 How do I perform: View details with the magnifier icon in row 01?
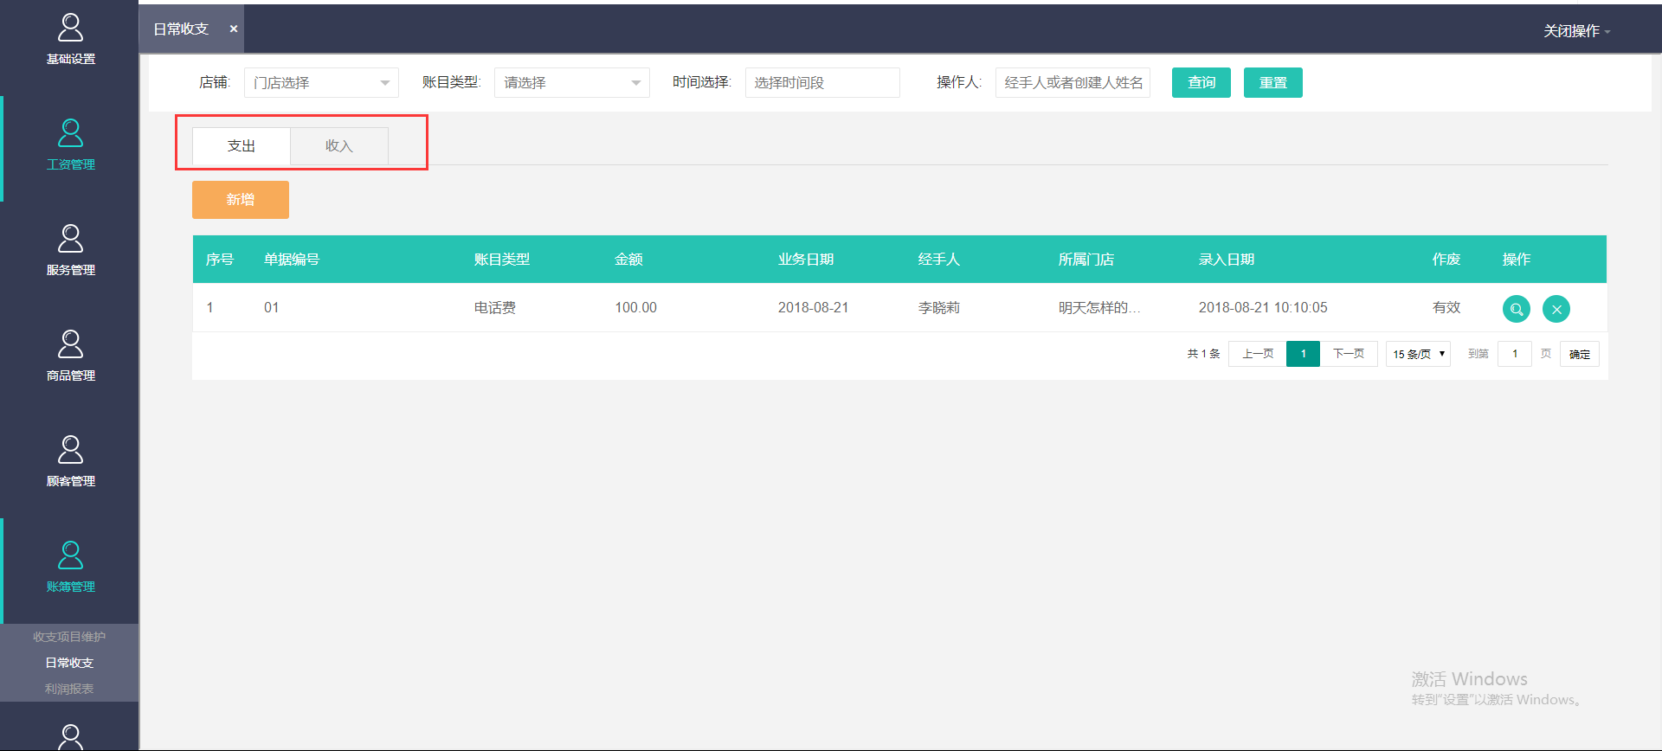(1516, 309)
